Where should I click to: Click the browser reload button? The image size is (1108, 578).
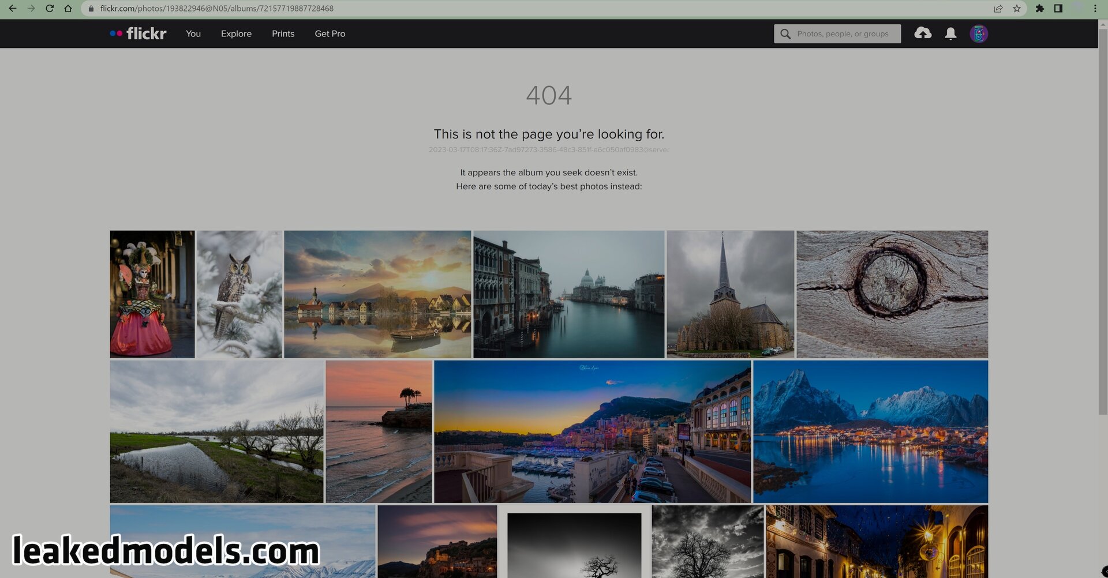(x=50, y=9)
